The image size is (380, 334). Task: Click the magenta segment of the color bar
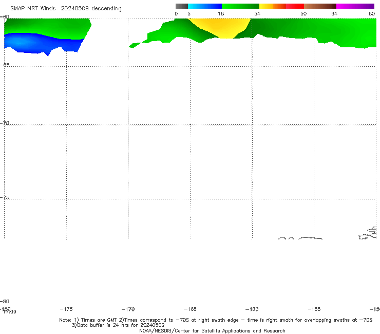[355, 6]
